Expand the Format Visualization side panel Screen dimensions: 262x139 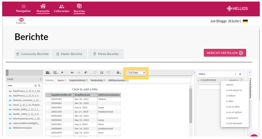(250, 88)
